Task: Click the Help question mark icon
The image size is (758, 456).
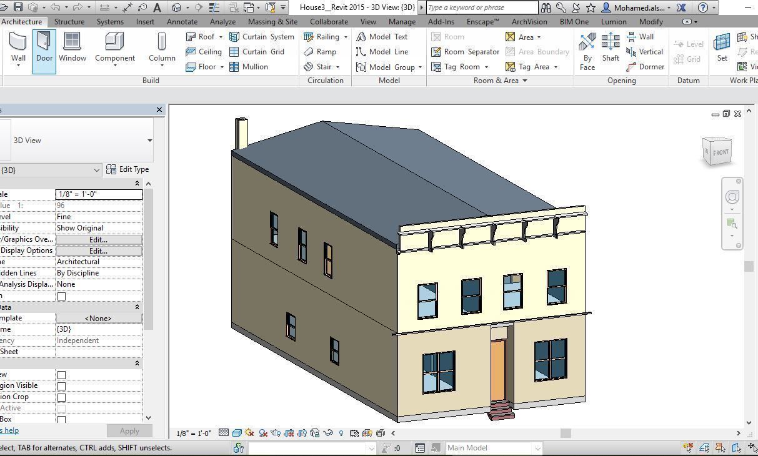Action: [703, 7]
